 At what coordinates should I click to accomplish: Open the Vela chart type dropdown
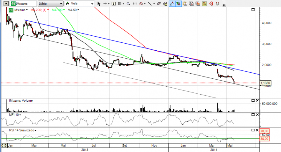pos(80,4)
